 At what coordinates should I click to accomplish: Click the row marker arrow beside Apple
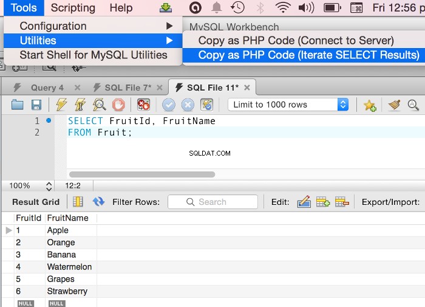[x=8, y=230]
